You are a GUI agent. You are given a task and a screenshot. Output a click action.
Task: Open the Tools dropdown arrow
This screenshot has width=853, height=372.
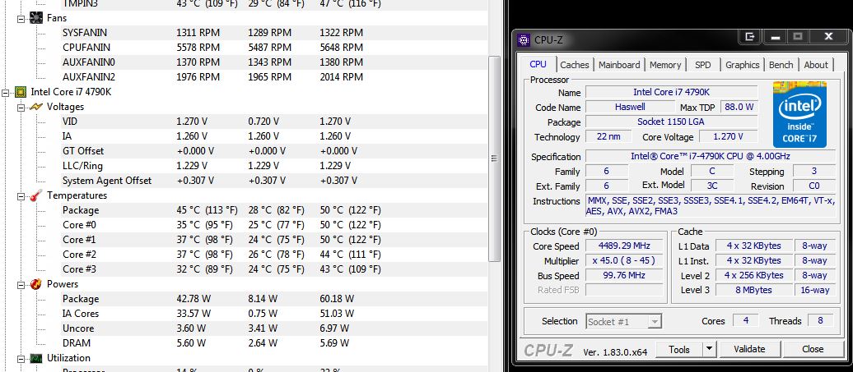pos(710,349)
